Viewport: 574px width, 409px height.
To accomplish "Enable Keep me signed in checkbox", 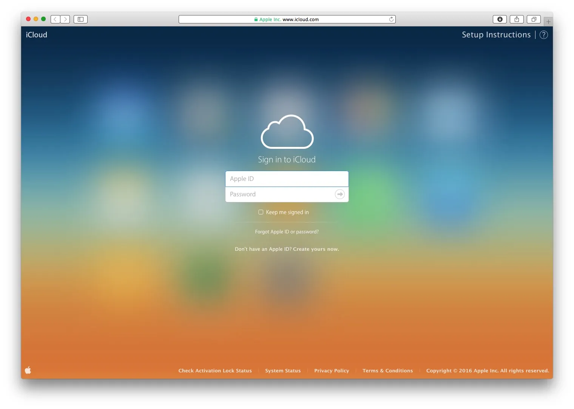I will (261, 212).
